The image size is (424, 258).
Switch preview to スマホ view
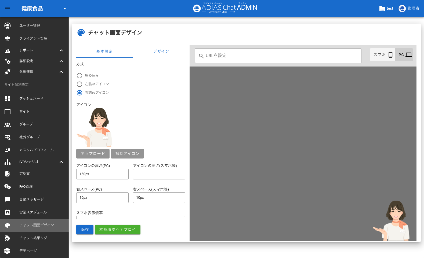(x=382, y=55)
